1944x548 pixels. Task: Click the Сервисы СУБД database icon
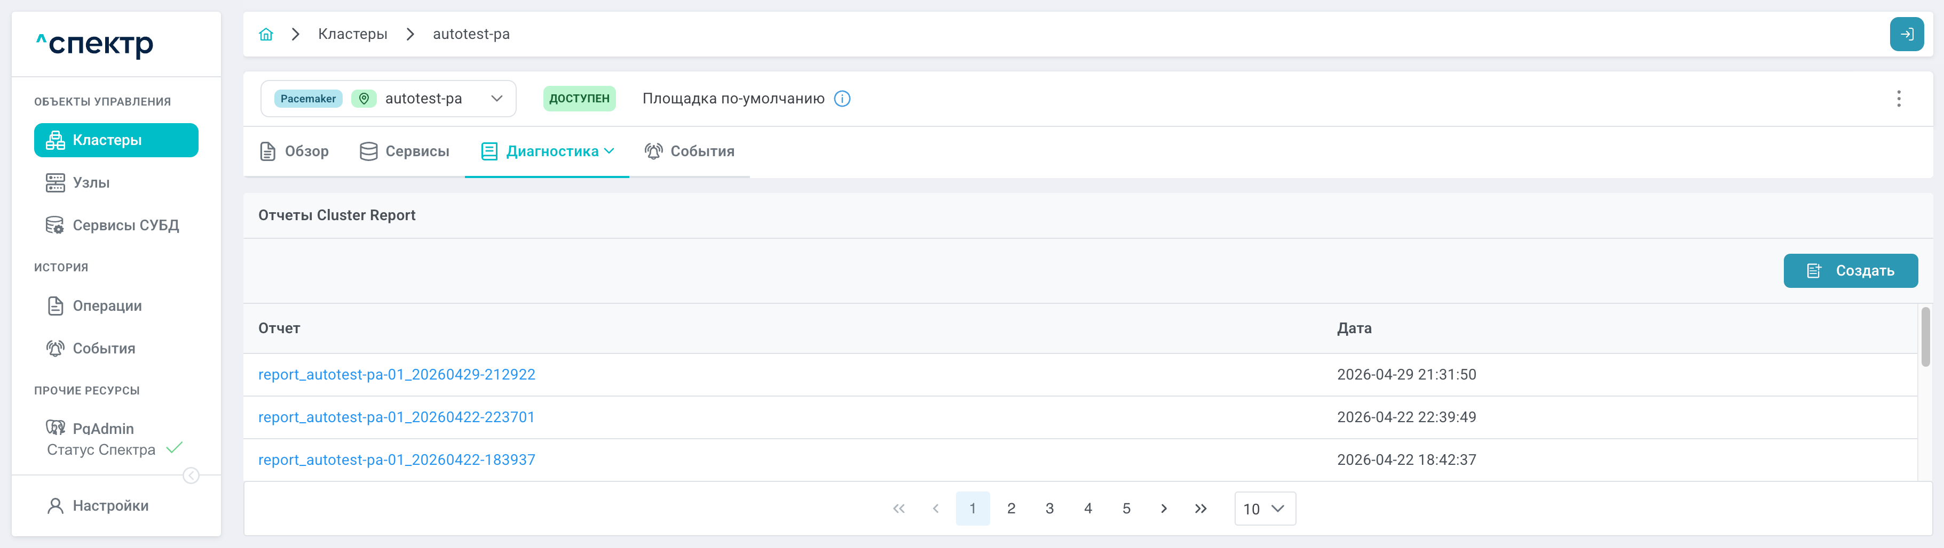tap(55, 225)
